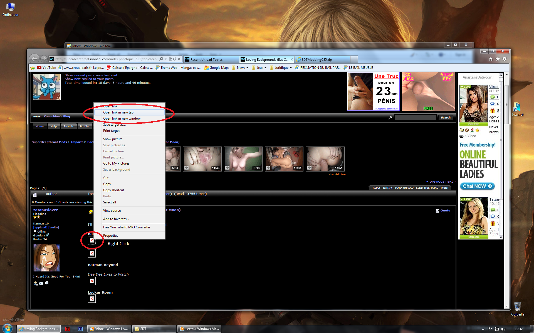The height and width of the screenshot is (333, 534).
Task: Click the browser Back arrow button
Action: click(34, 59)
